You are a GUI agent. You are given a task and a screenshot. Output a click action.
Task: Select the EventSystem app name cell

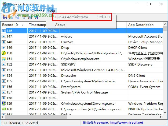click(x=93, y=87)
